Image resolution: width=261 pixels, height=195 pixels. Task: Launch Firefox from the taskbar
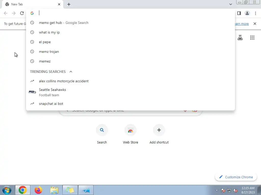[x=38, y=190]
